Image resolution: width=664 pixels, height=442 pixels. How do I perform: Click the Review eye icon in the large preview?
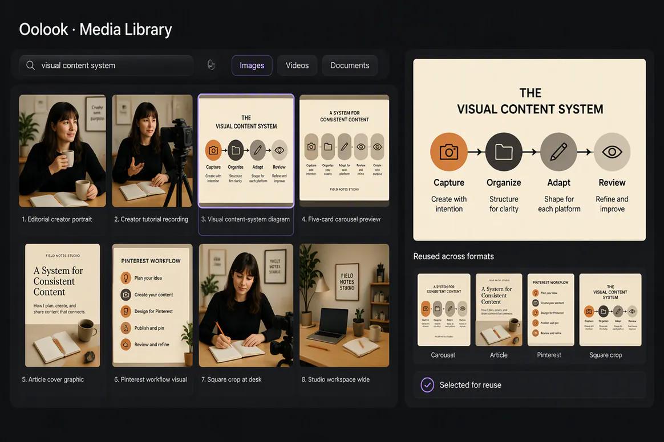coord(612,152)
